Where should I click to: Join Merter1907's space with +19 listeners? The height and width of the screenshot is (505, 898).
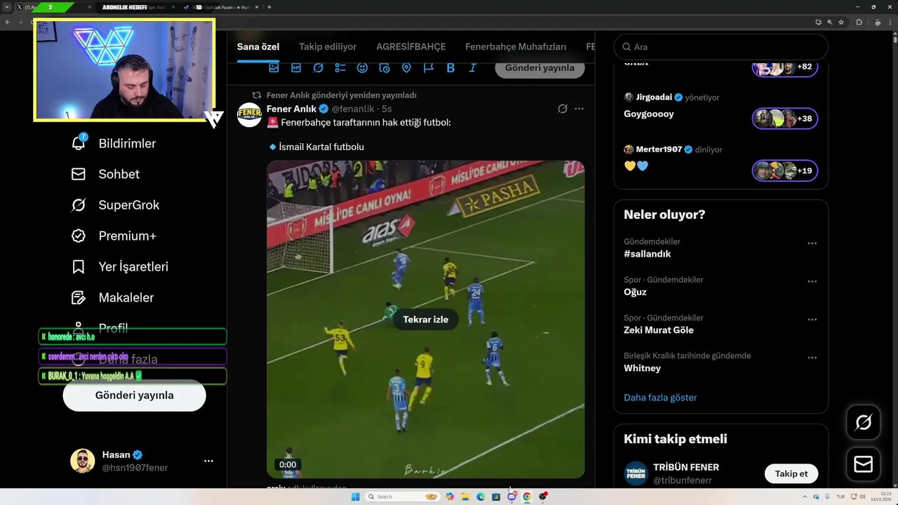pos(785,170)
